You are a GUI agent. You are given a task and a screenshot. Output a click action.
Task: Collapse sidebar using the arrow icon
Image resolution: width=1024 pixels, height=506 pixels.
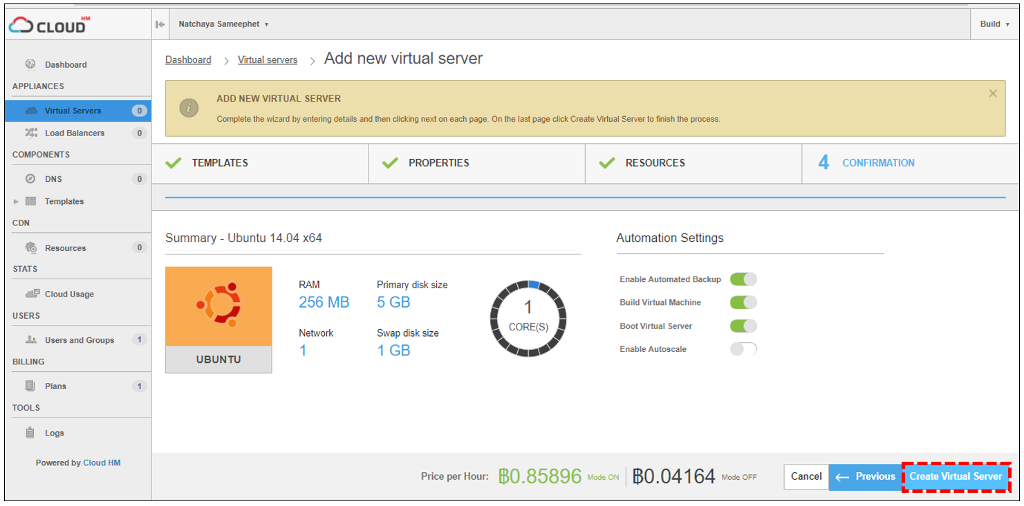coord(160,24)
